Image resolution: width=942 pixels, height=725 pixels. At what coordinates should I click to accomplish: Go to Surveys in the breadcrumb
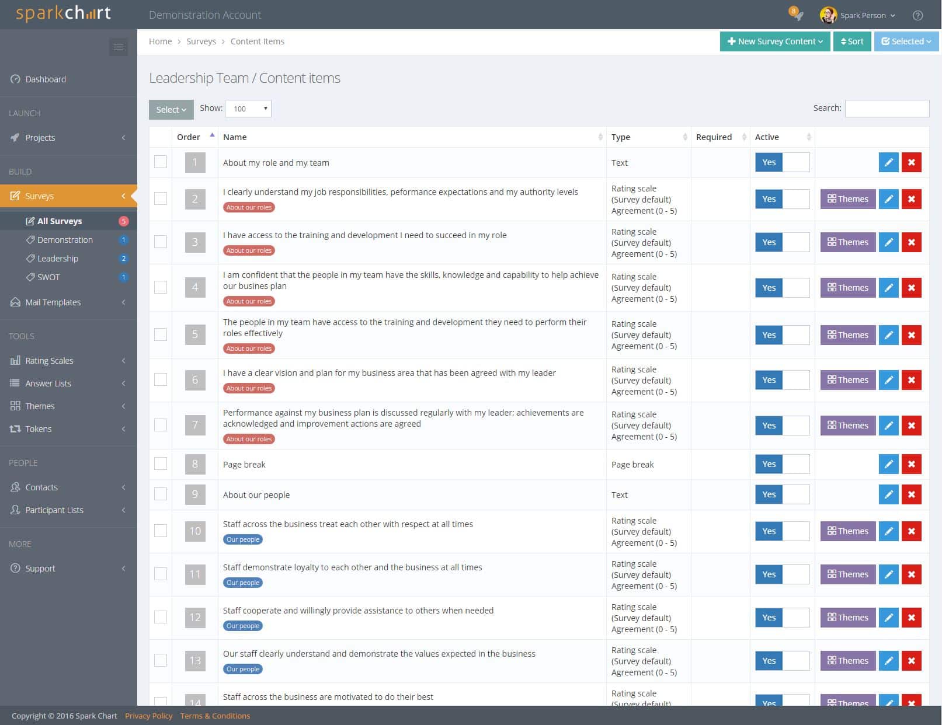[x=201, y=41]
